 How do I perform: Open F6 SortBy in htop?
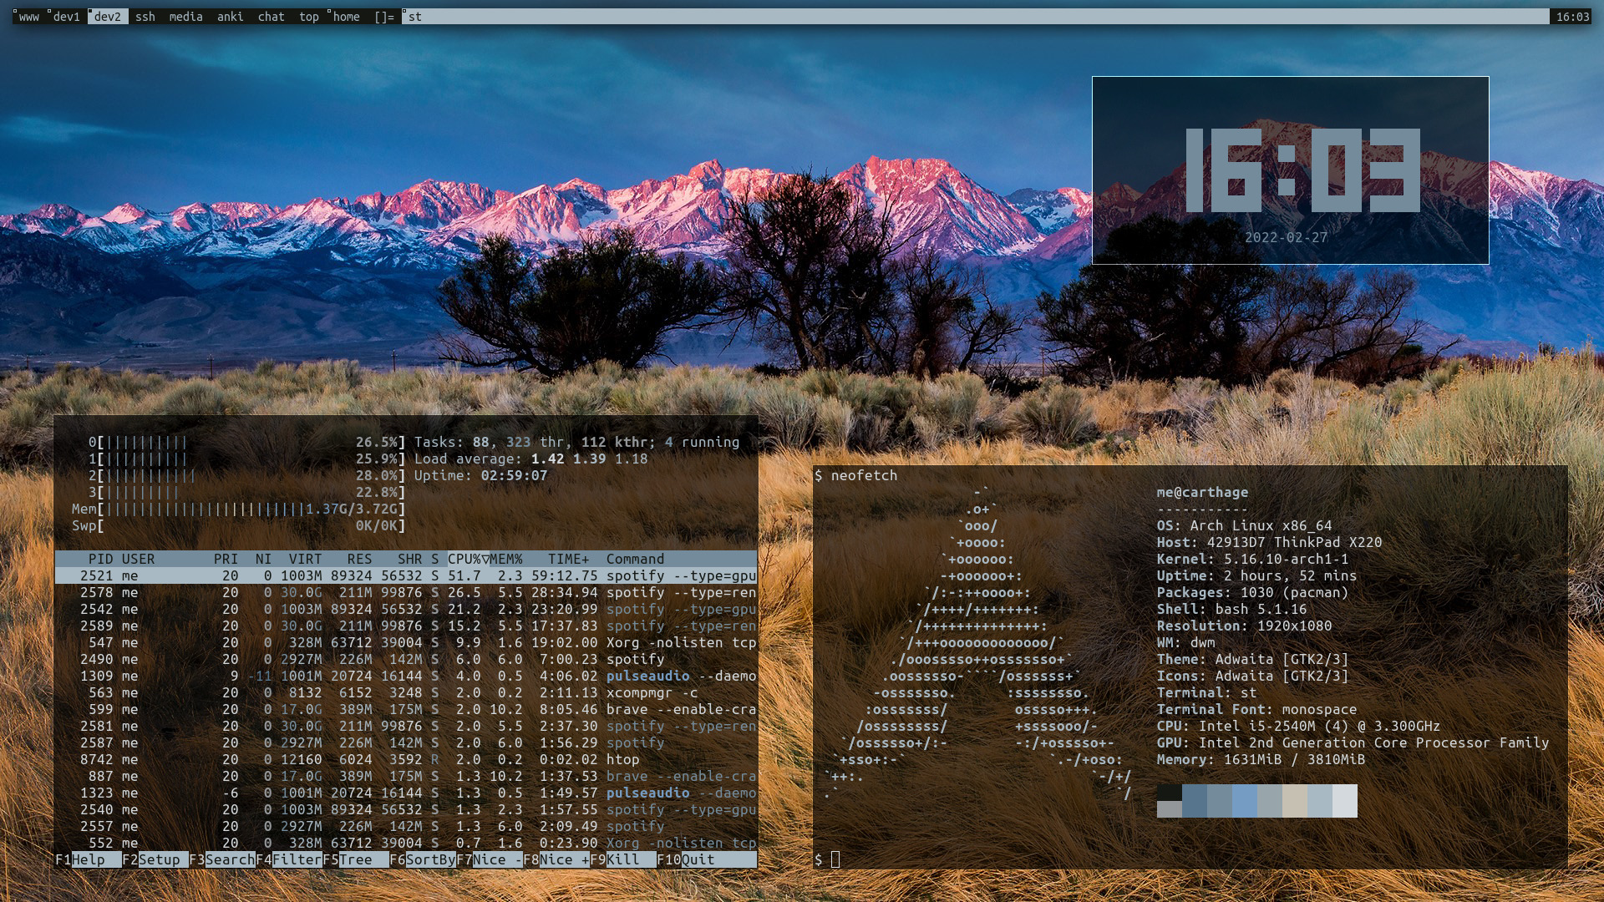423,859
